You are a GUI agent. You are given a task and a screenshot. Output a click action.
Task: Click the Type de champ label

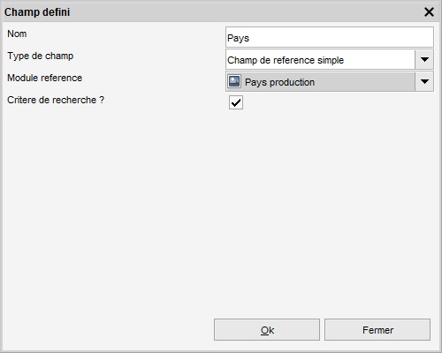coord(41,56)
